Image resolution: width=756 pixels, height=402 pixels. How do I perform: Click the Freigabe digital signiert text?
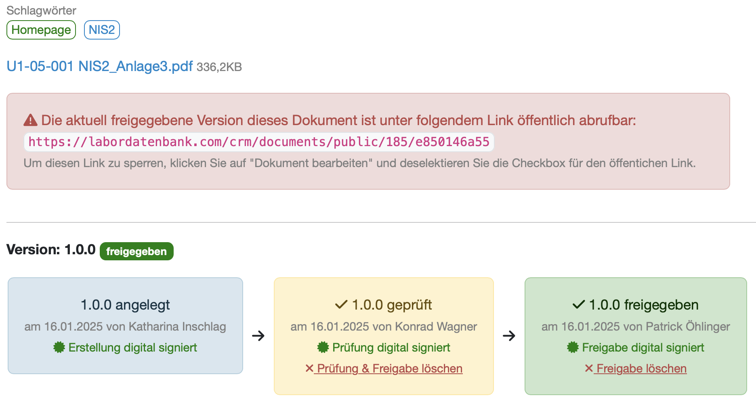point(643,348)
